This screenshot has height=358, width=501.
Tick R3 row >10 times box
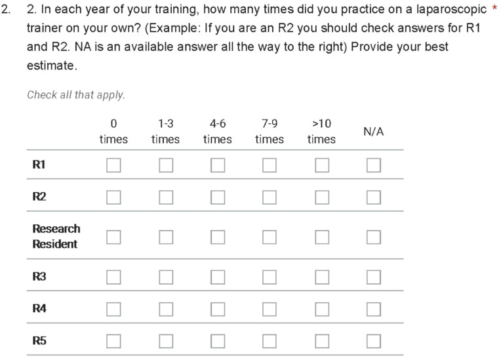(322, 277)
